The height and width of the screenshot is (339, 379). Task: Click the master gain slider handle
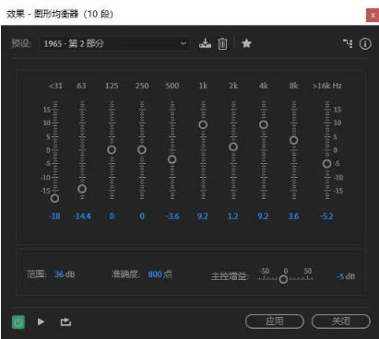click(x=283, y=279)
